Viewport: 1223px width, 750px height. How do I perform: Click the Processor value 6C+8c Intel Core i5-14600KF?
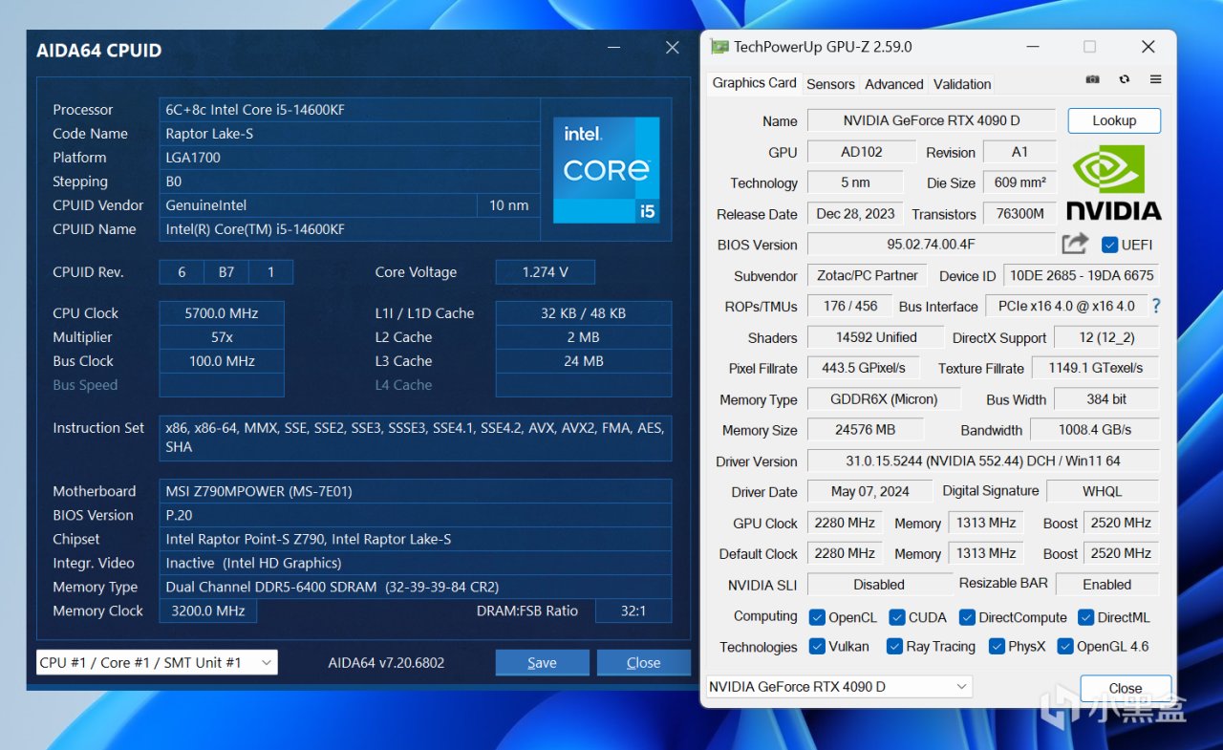350,110
